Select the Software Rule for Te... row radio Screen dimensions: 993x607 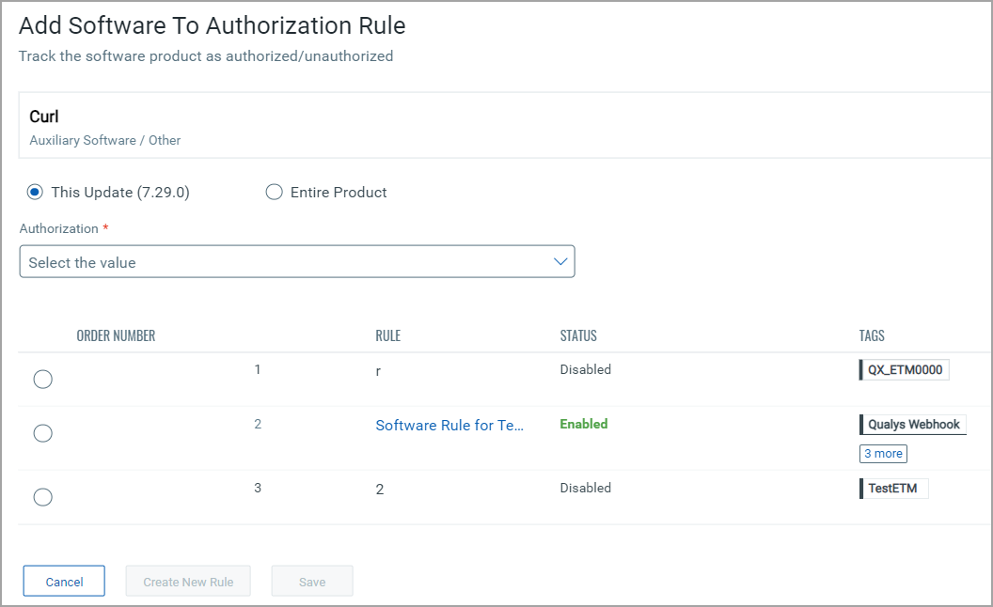[42, 433]
